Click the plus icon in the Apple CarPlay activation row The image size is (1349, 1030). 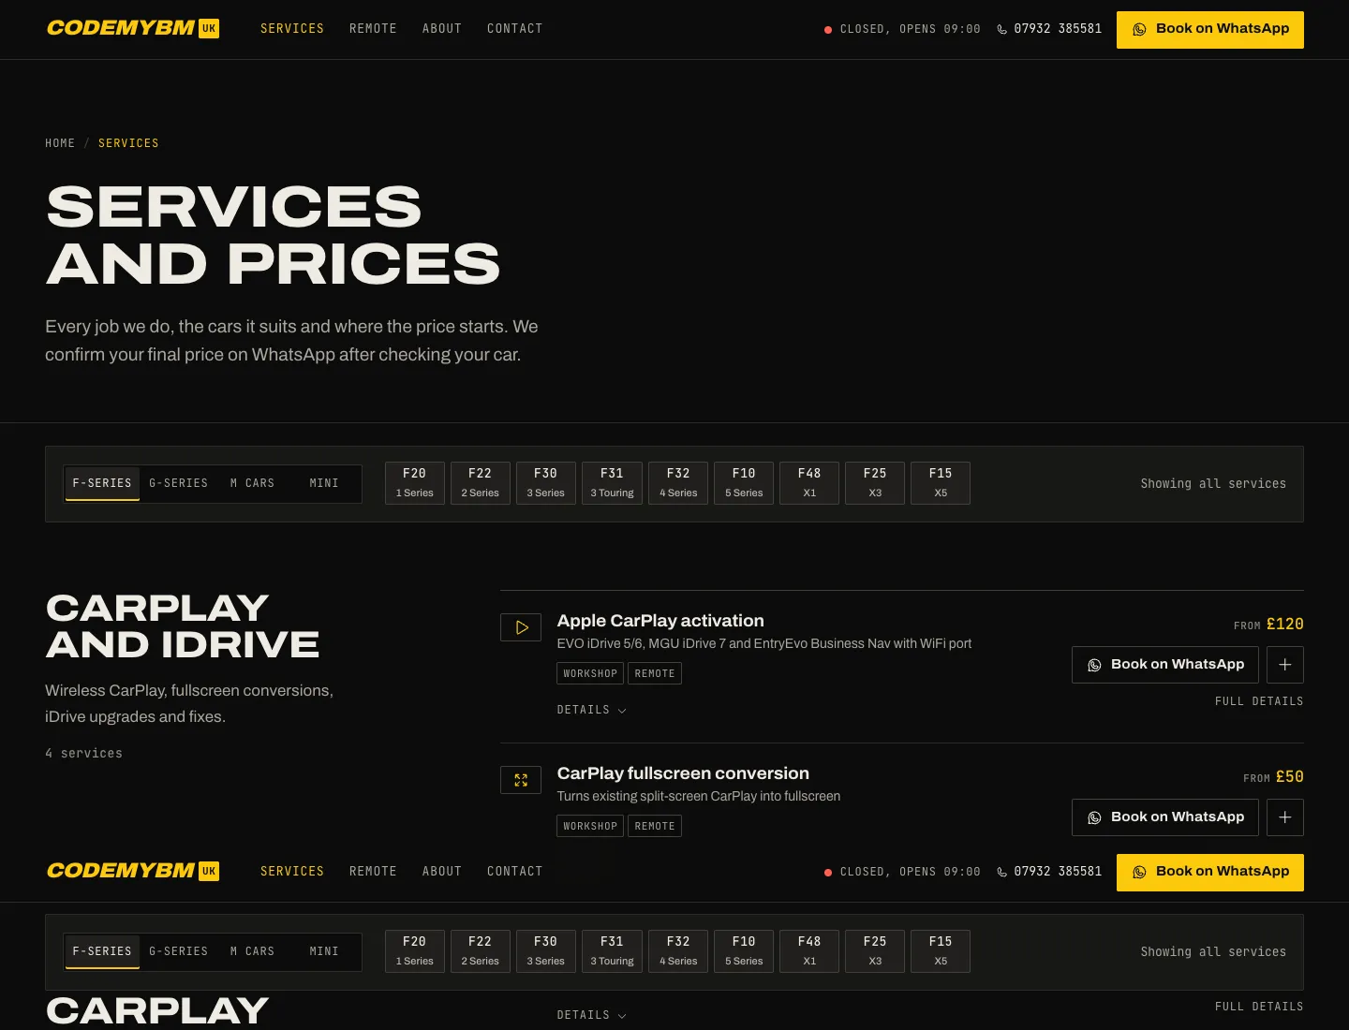[x=1285, y=665]
